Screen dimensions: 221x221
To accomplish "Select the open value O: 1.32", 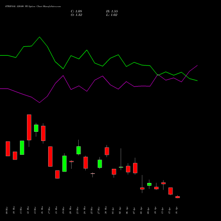I will (x=76, y=15).
